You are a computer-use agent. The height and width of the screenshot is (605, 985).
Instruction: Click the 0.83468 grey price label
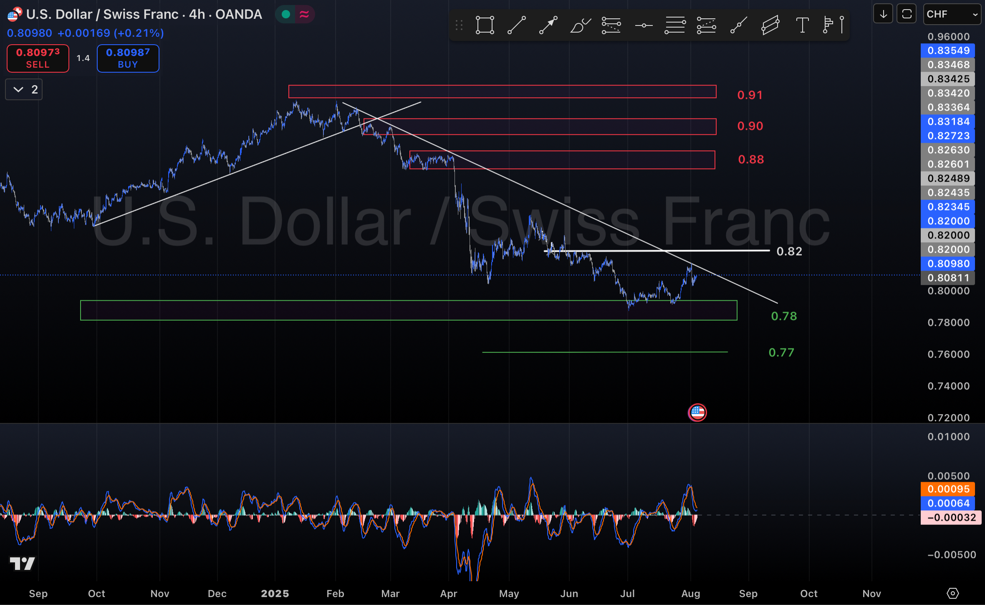coord(948,65)
